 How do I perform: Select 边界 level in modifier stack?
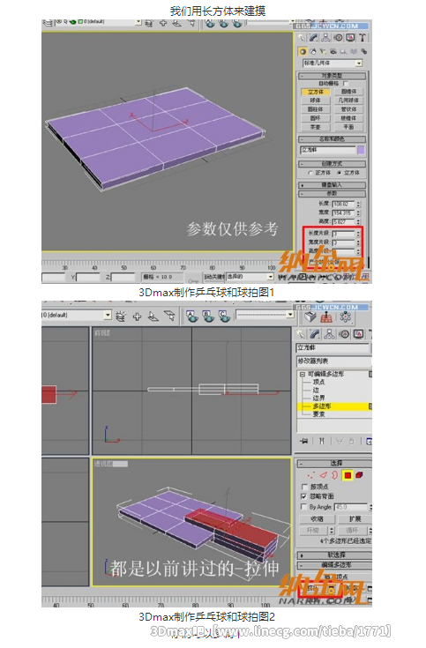pos(319,398)
